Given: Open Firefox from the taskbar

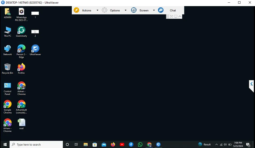Looking at the screenshot, I should [x=113, y=145].
